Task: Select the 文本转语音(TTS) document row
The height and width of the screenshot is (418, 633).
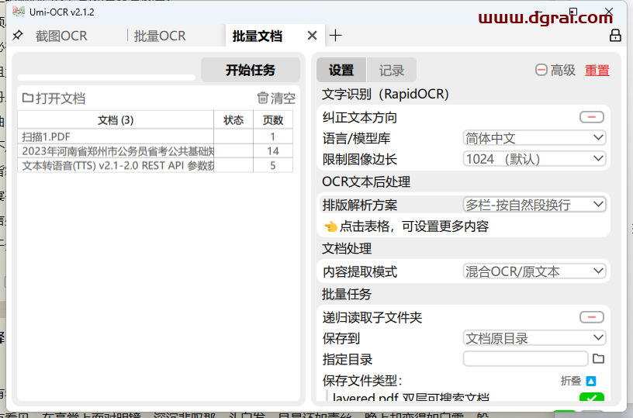Action: pyautogui.click(x=155, y=165)
